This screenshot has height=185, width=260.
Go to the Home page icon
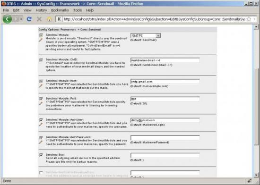tap(49, 19)
